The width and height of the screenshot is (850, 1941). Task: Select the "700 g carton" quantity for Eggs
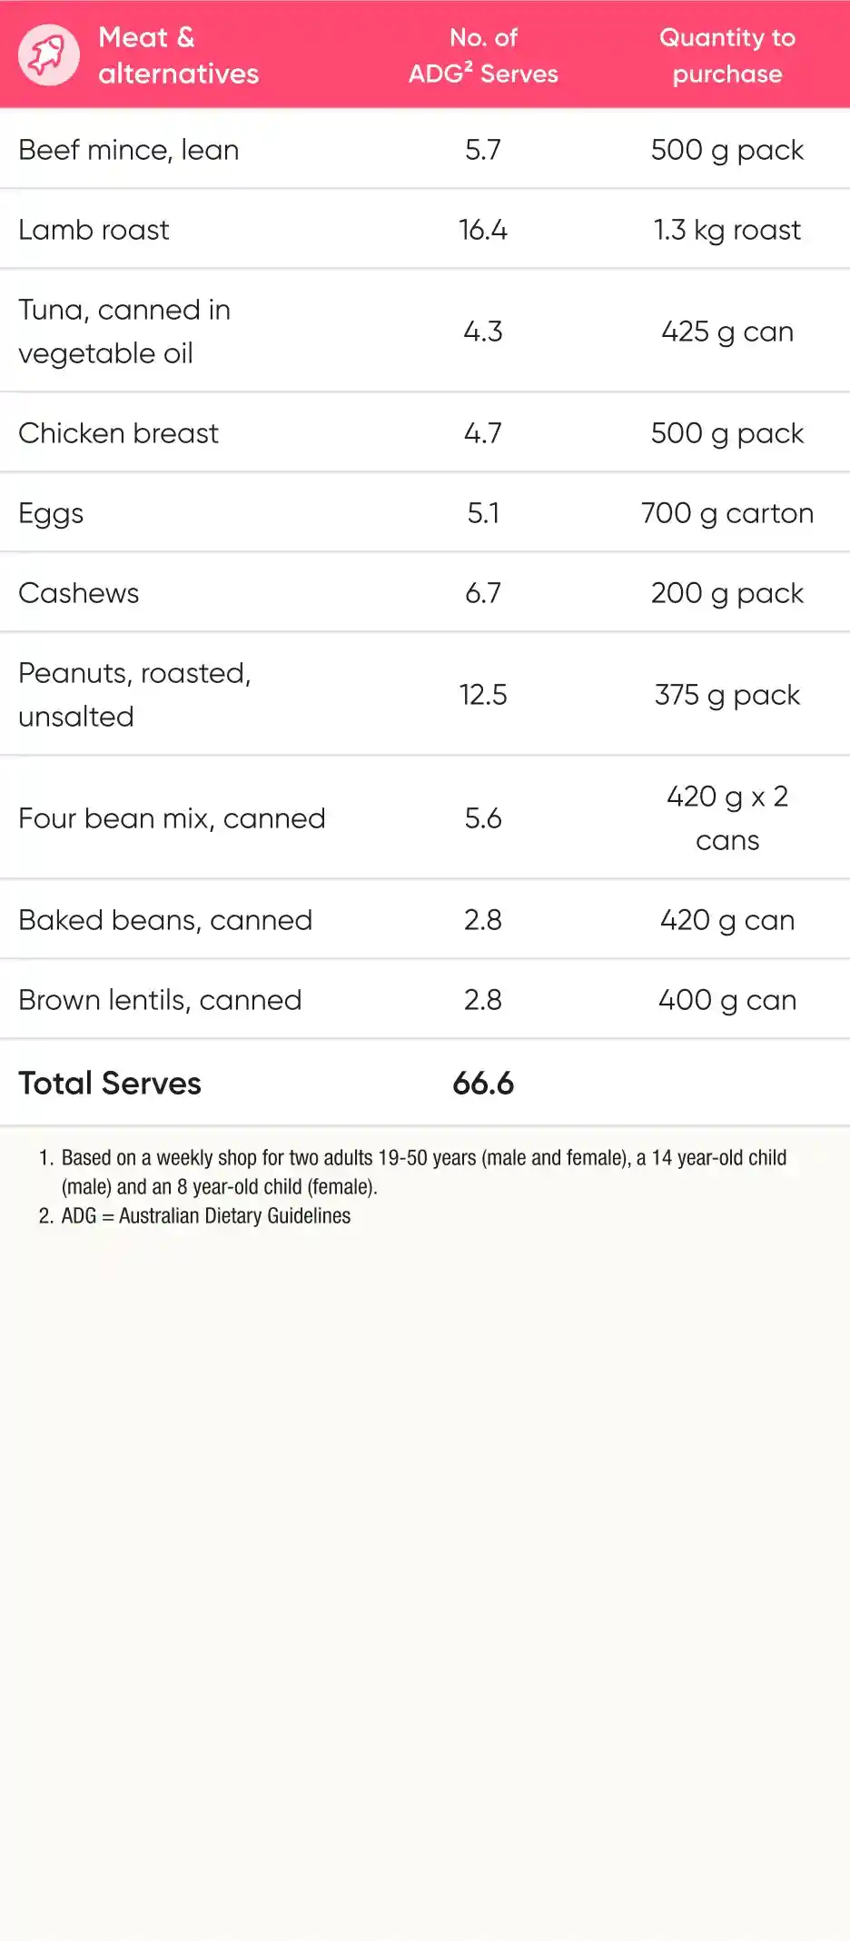pyautogui.click(x=726, y=513)
